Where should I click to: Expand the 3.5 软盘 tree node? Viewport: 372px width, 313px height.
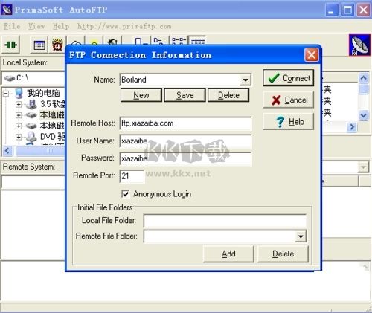click(x=19, y=104)
